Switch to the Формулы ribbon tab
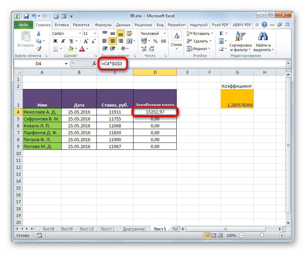Screen dimensions: 305x253 (x=103, y=25)
